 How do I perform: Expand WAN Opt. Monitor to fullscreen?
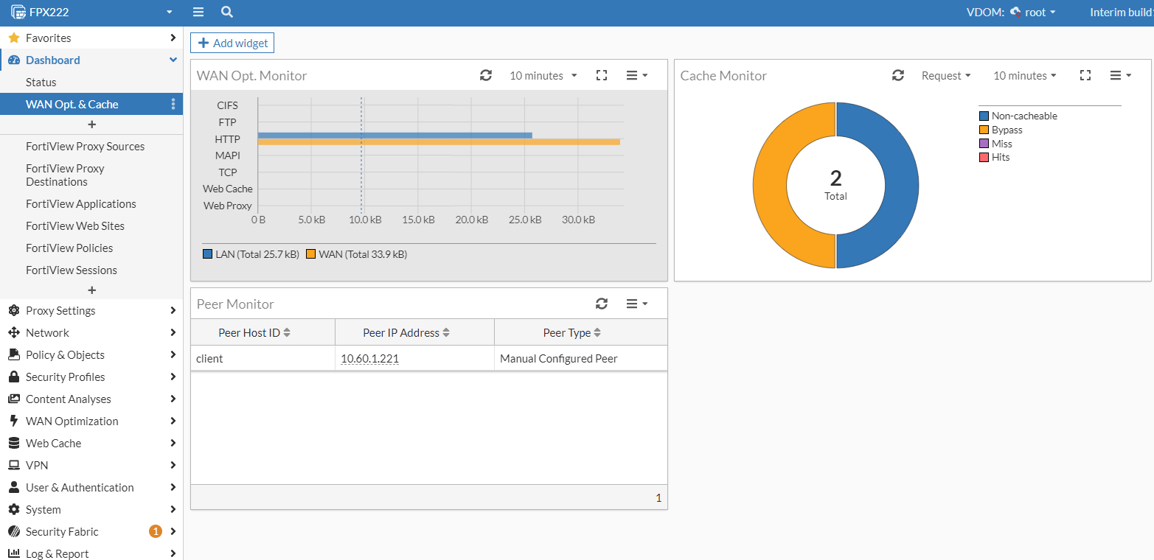tap(601, 75)
